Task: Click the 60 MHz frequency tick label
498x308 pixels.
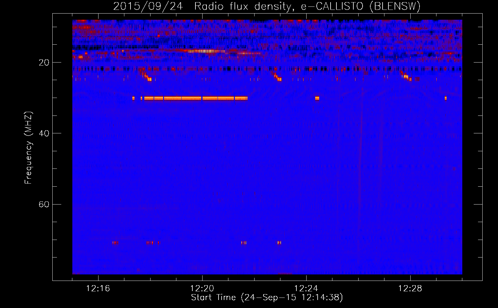Action: [44, 204]
